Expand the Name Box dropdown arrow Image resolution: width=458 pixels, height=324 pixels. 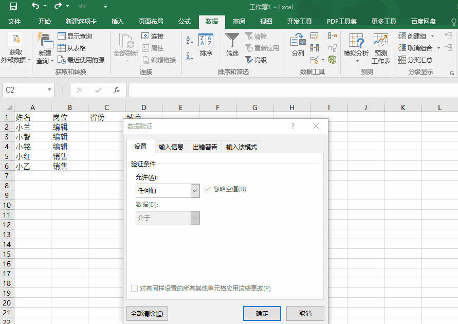[49, 89]
